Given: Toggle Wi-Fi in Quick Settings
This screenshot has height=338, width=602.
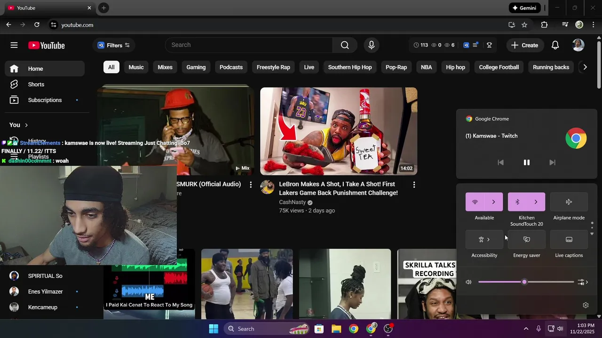Looking at the screenshot, I should click(x=475, y=202).
